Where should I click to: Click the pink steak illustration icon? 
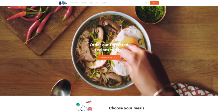click(x=89, y=109)
